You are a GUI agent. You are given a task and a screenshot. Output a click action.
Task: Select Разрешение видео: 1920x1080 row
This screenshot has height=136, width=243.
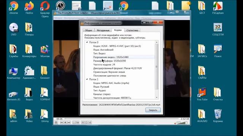click(111, 57)
